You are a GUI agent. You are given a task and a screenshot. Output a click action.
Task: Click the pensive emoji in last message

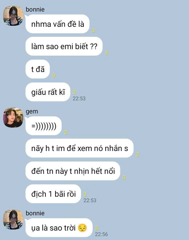tap(82, 228)
